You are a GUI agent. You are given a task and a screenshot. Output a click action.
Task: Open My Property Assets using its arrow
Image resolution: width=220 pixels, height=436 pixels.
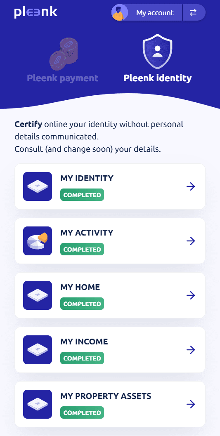point(191,404)
